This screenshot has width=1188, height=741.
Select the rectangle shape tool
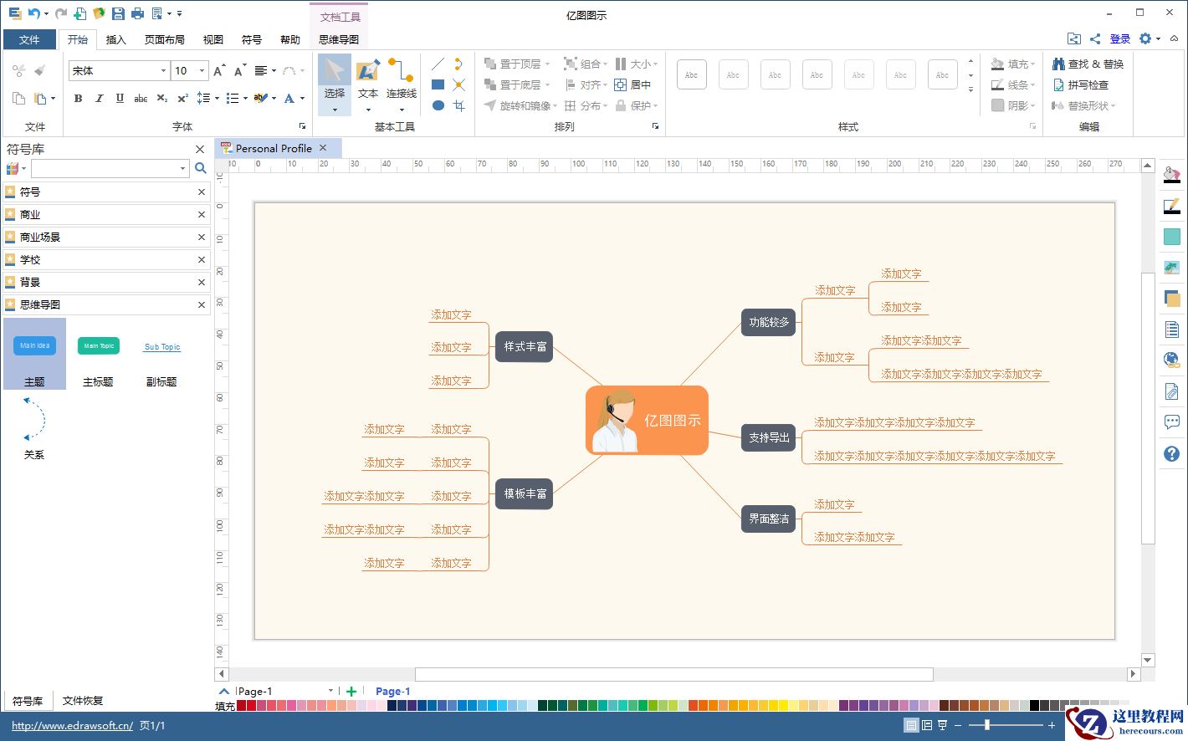point(438,84)
